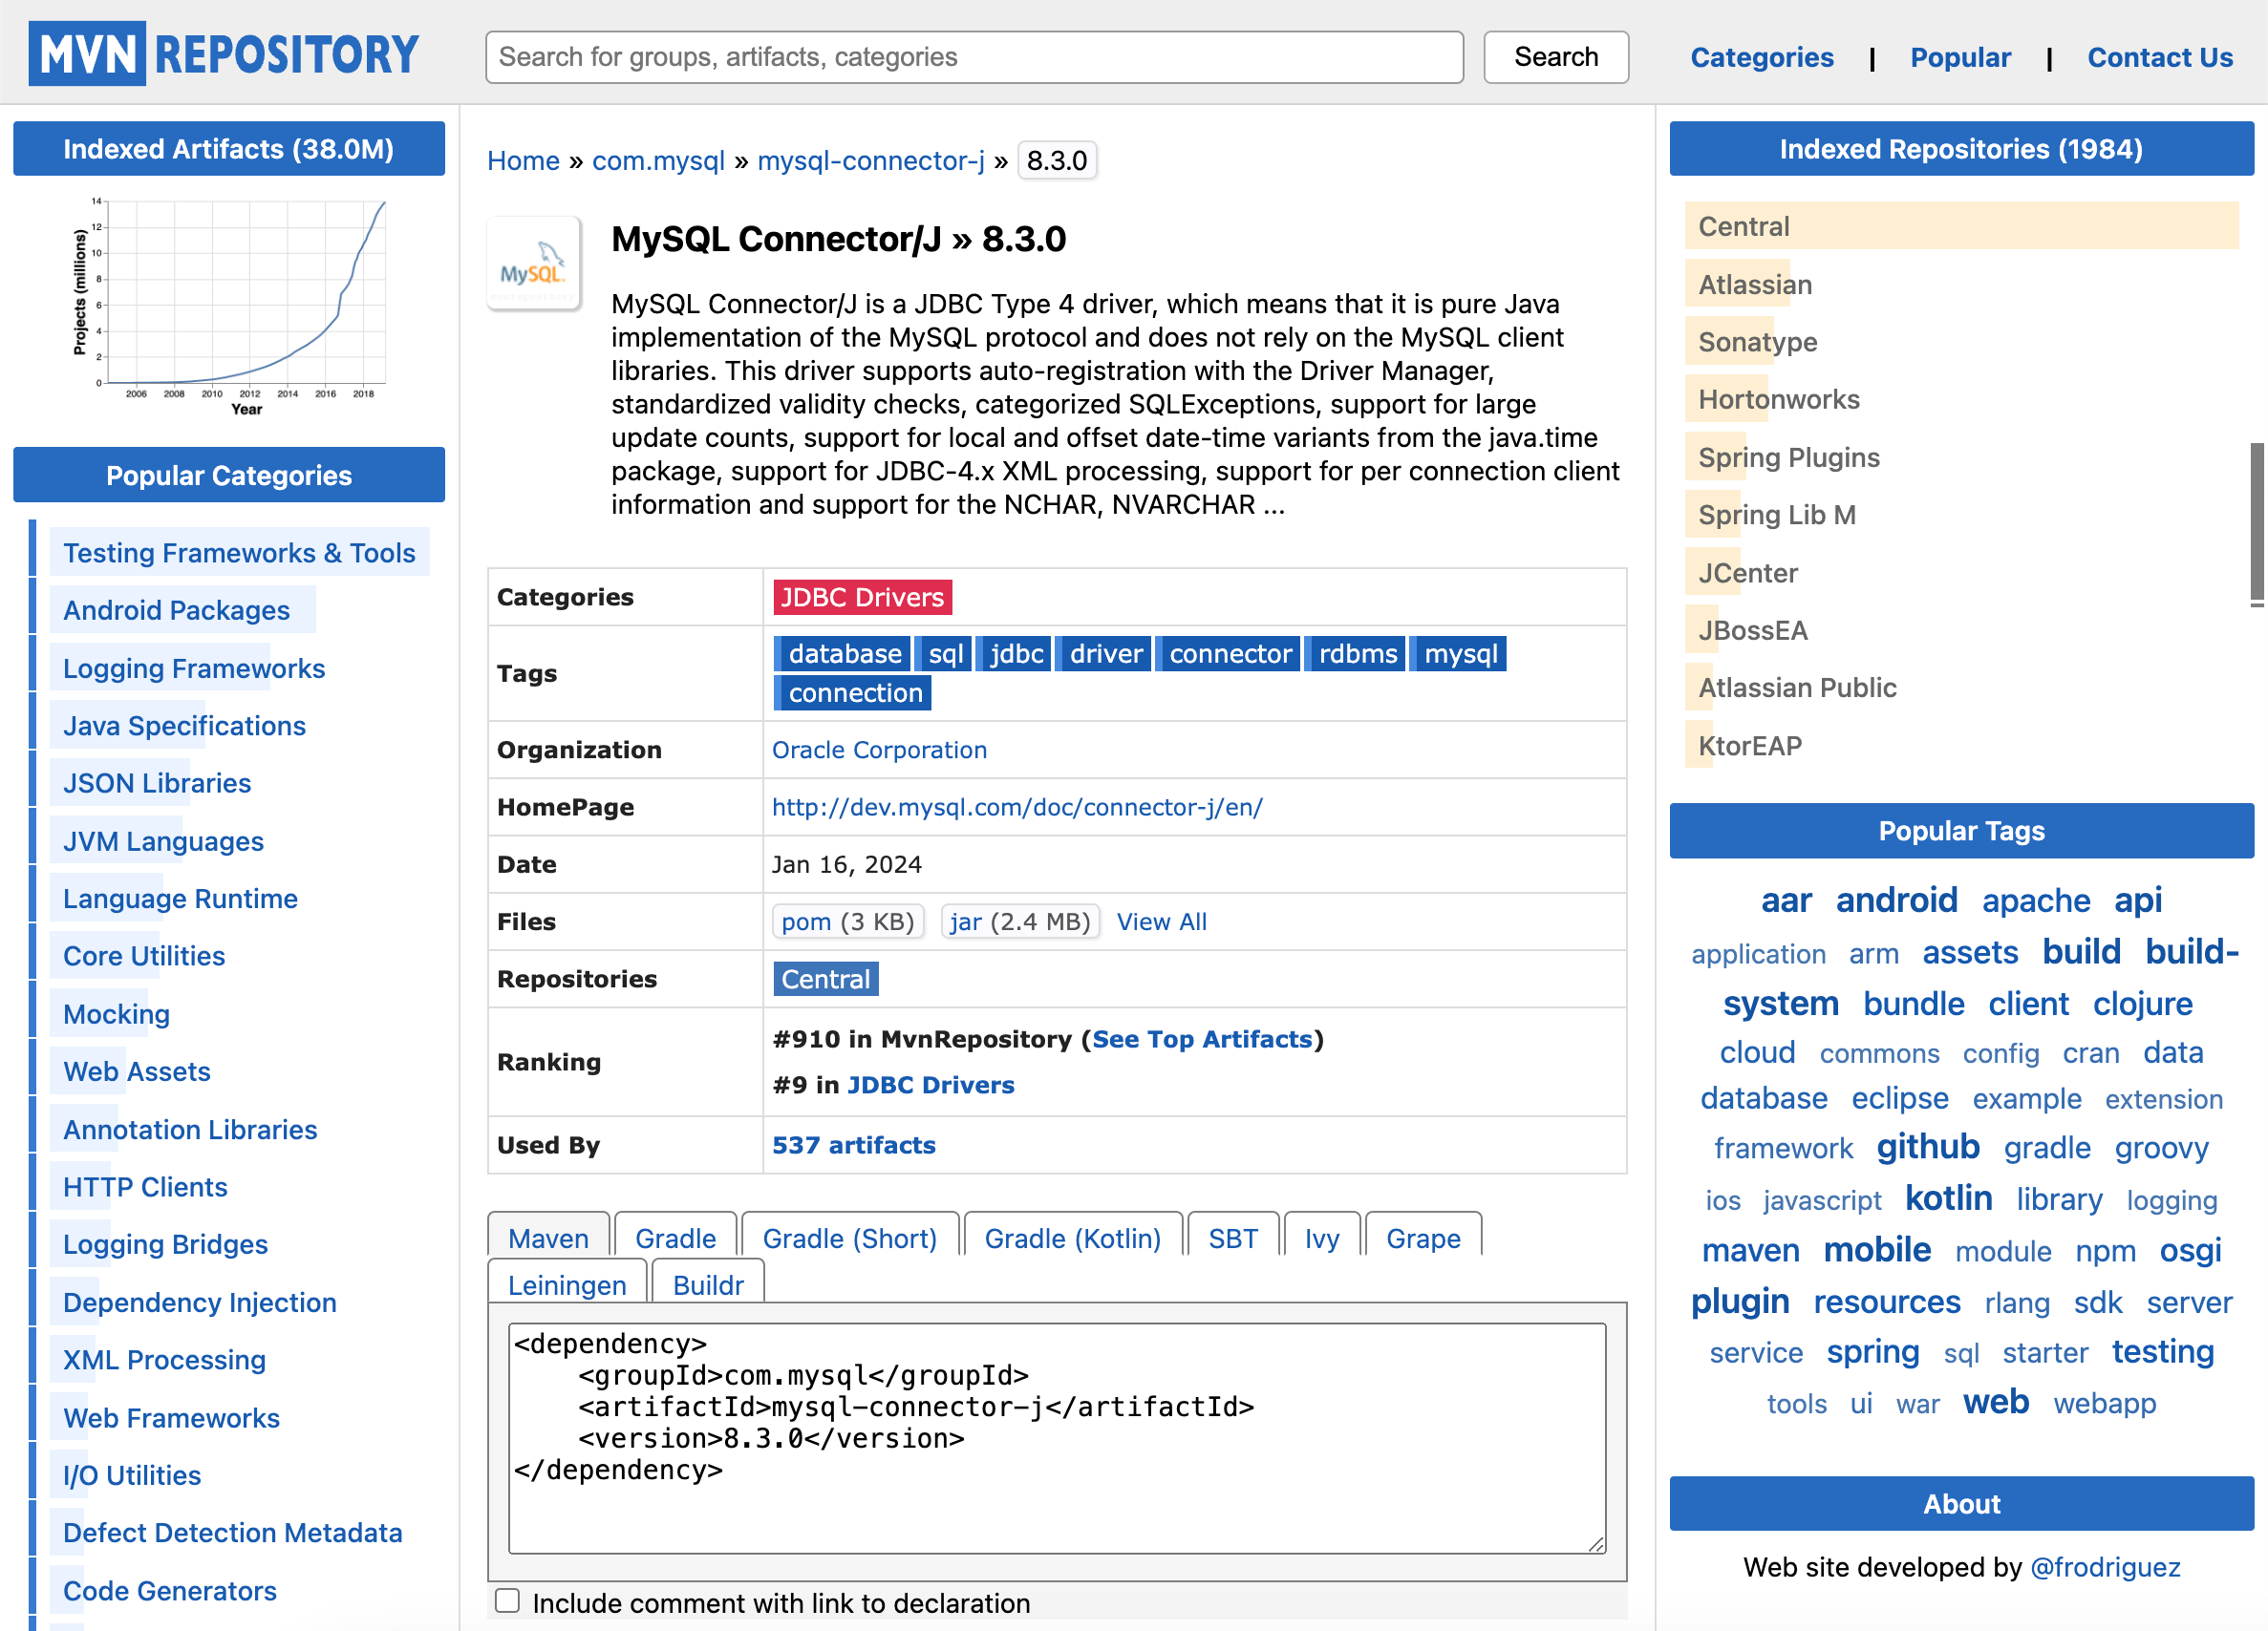Focus the artifact search input field

click(x=974, y=57)
